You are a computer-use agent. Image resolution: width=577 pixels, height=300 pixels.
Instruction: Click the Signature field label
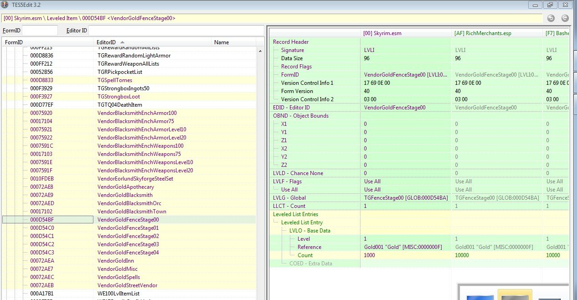tap(292, 50)
